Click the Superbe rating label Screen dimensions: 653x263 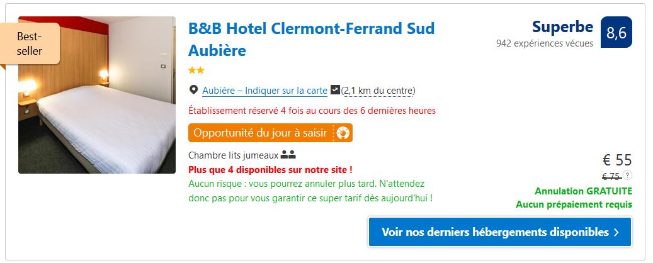[x=562, y=27]
